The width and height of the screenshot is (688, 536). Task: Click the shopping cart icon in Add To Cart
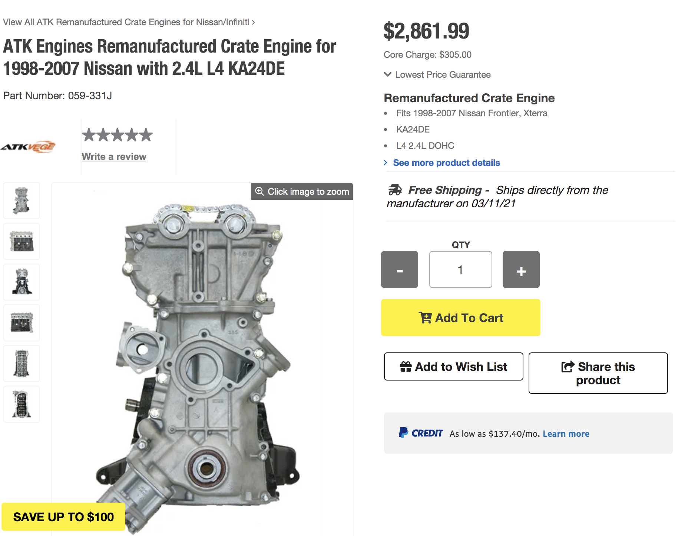click(x=425, y=318)
